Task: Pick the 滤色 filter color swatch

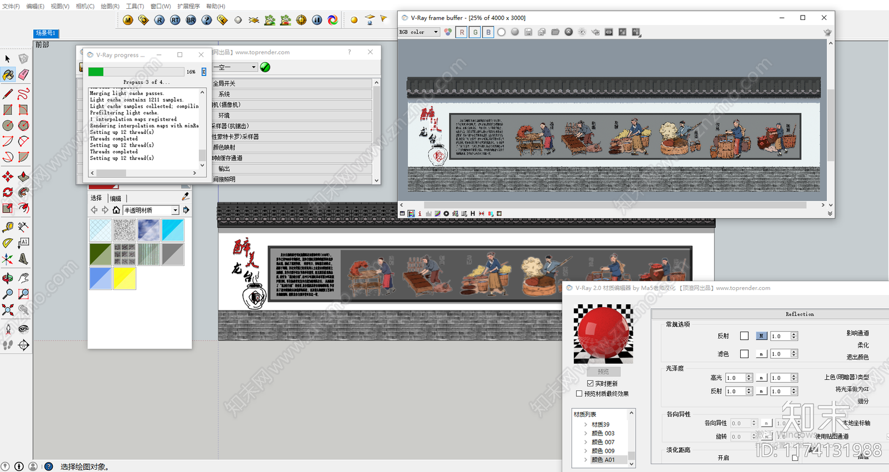Action: (x=744, y=354)
